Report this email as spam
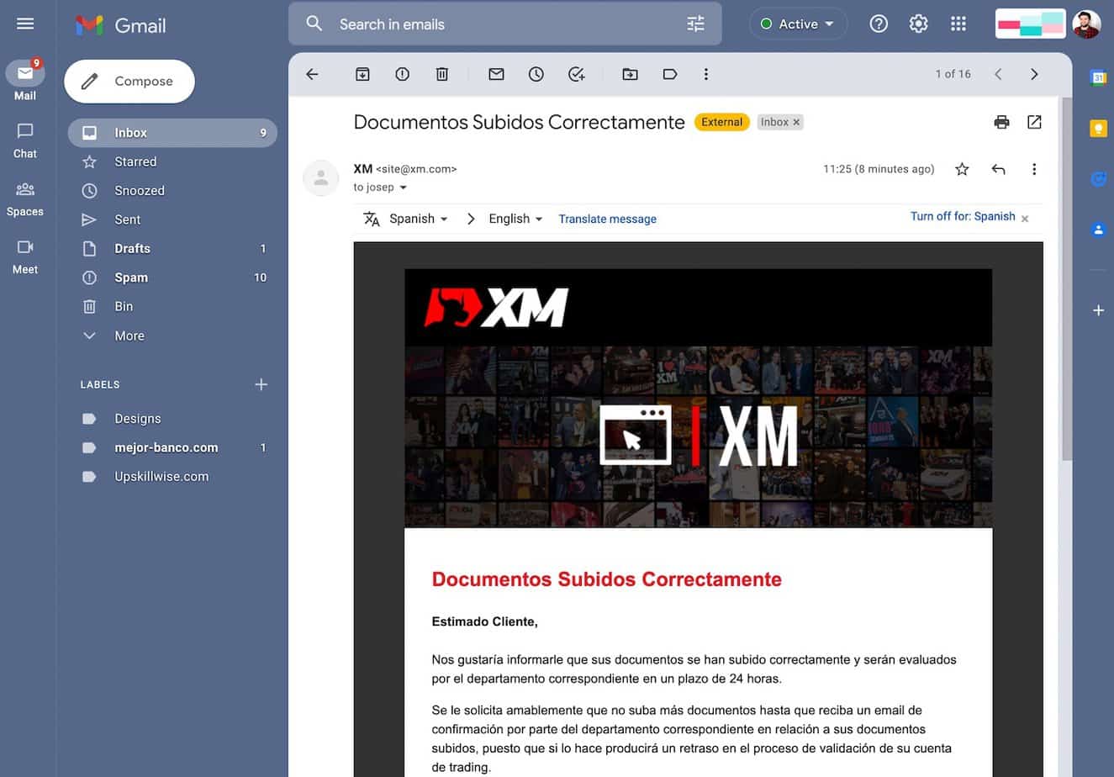This screenshot has height=777, width=1114. (x=402, y=74)
